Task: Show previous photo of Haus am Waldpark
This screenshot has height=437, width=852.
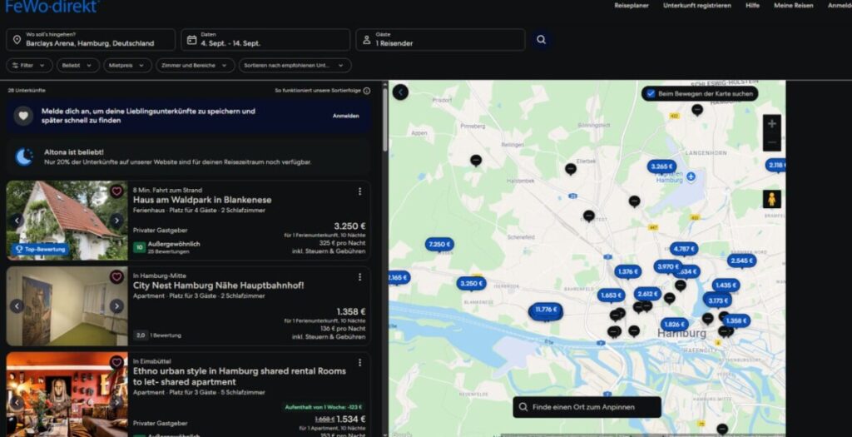Action: [x=17, y=220]
